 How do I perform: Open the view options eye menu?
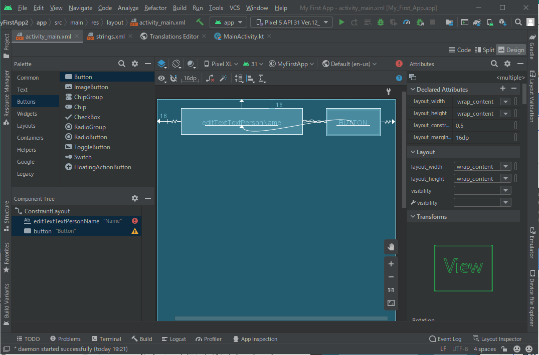[161, 78]
